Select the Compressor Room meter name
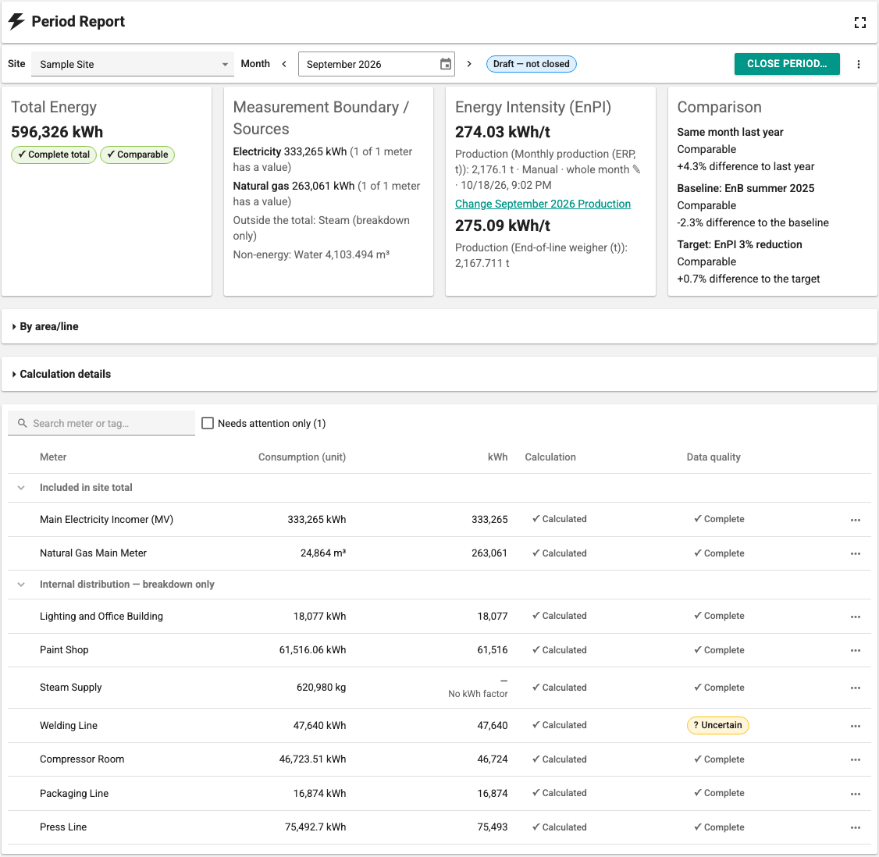This screenshot has height=857, width=879. (x=82, y=759)
